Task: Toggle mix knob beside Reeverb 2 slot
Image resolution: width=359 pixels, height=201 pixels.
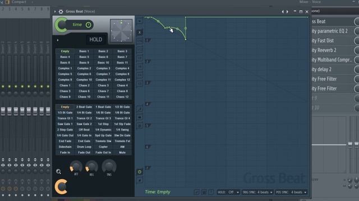Action: pyautogui.click(x=357, y=50)
